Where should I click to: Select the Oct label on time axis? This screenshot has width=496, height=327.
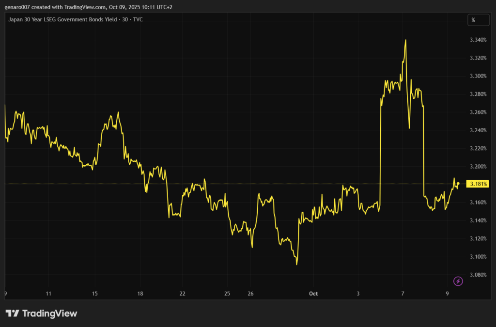click(x=313, y=294)
